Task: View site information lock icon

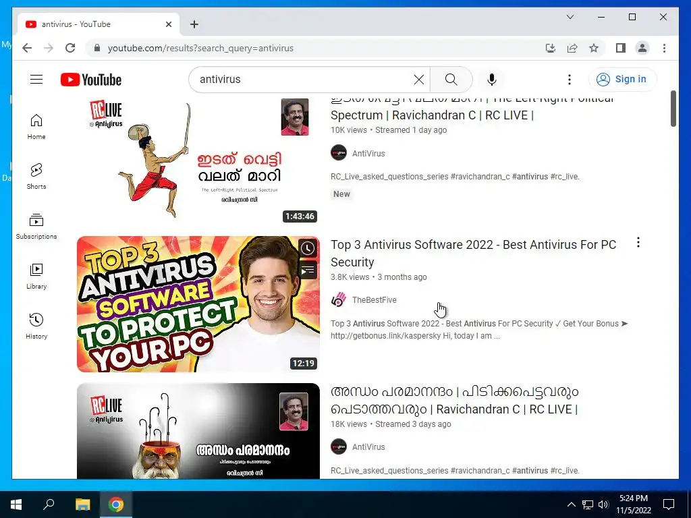Action: click(97, 48)
